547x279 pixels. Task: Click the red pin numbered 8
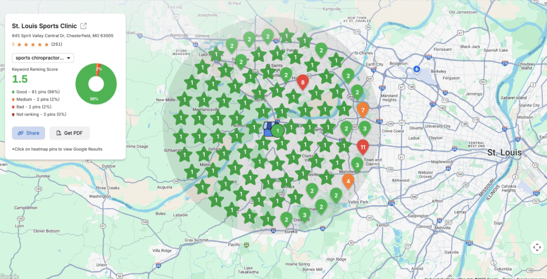(303, 82)
